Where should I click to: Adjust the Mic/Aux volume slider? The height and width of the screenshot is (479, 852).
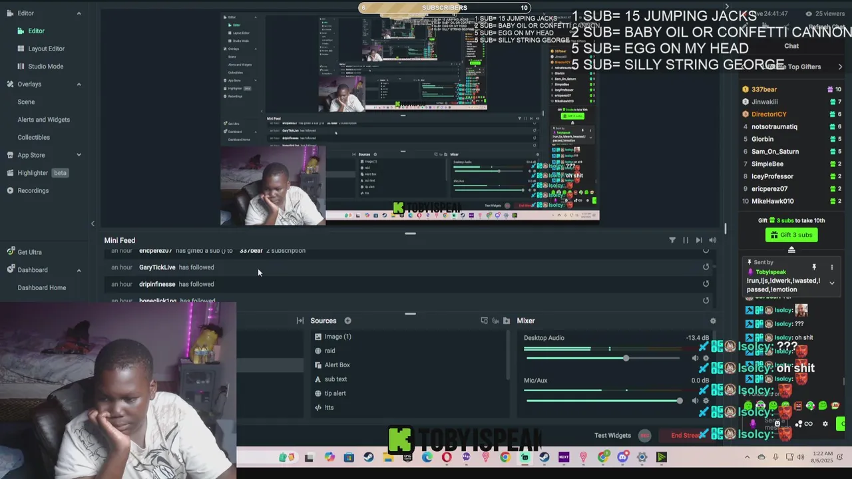(x=604, y=400)
